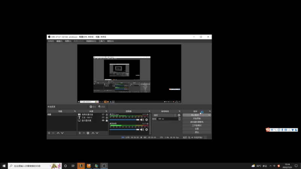The width and height of the screenshot is (301, 169).
Task: Expand the arrow beside 停止推流 button
Action: point(209,115)
